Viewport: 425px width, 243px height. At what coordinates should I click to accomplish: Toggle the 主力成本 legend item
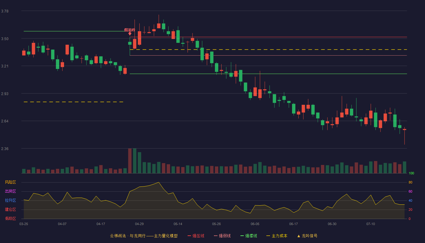[x=277, y=236]
